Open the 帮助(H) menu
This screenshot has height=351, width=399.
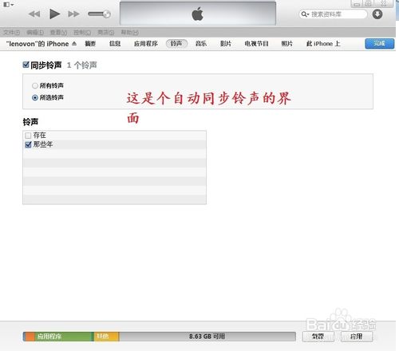point(130,33)
